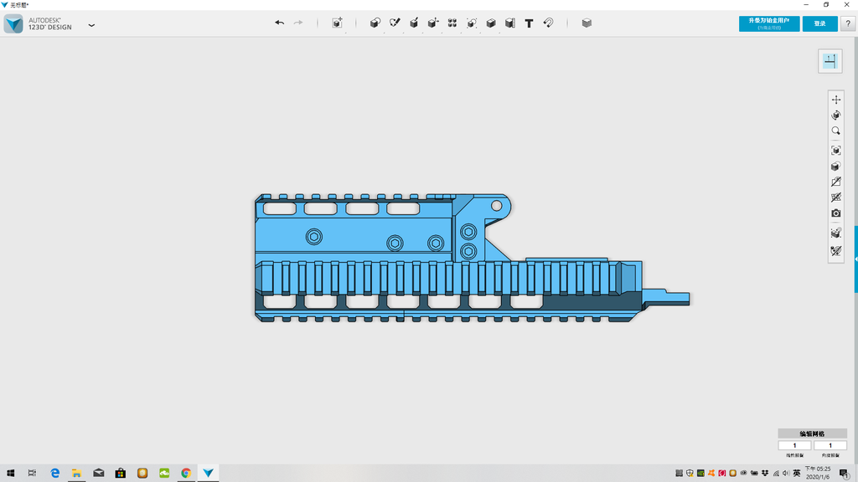Screen dimensions: 858x482
Task: Click the 英 input language indicator
Action: point(797,474)
